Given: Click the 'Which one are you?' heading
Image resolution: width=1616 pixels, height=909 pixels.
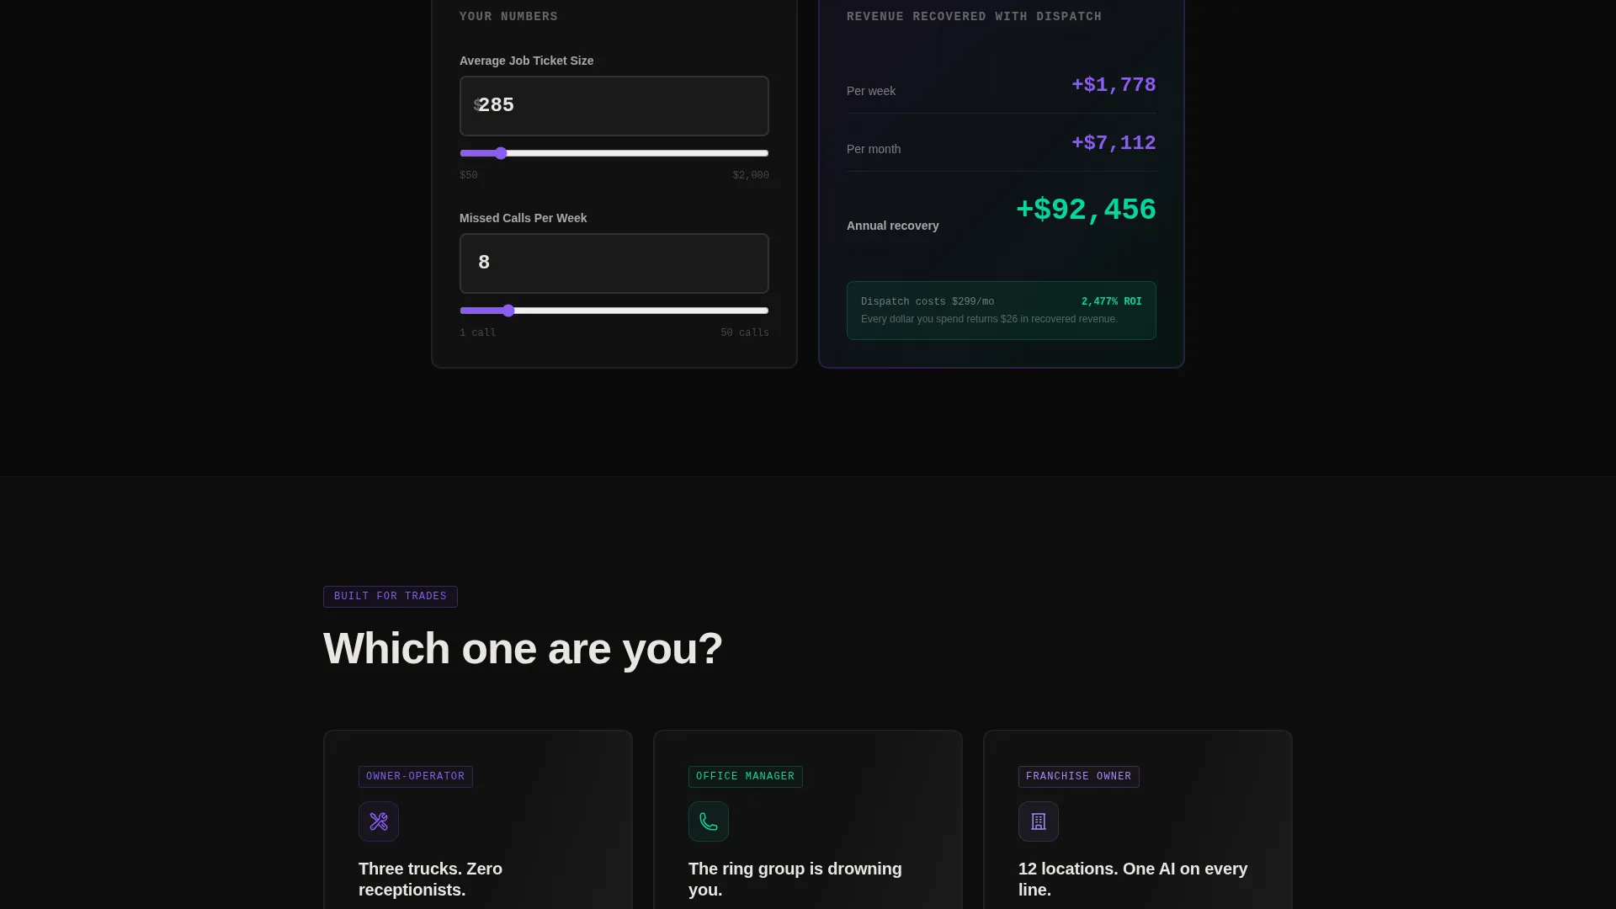Looking at the screenshot, I should click(x=523, y=649).
